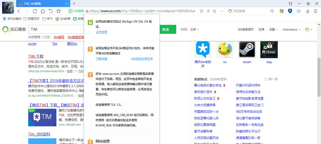Open the 手机收藏夹 bookmark
The height and width of the screenshot is (144, 321).
[12, 19]
